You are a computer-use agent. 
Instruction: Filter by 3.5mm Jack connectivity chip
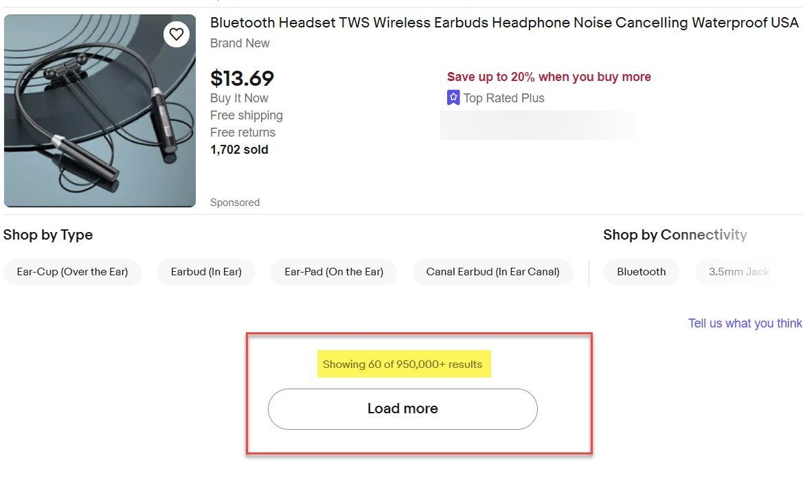click(x=738, y=272)
